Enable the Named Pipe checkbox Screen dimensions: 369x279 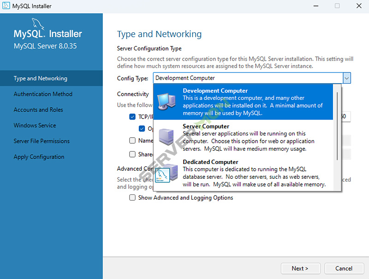(132, 140)
